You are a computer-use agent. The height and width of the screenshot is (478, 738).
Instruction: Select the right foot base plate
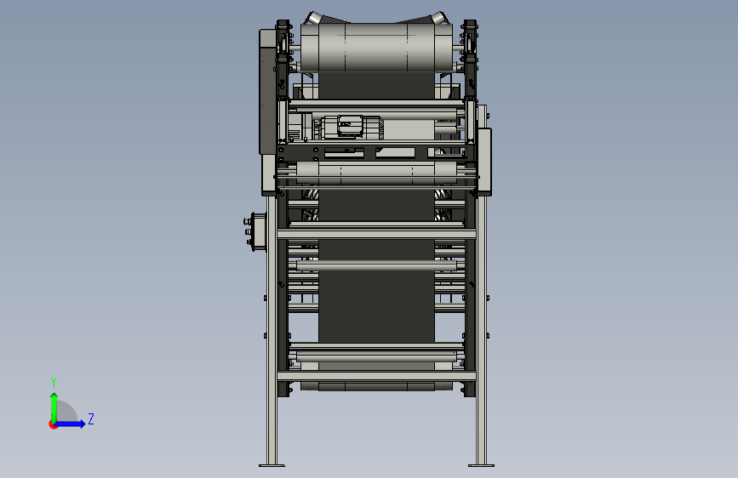[x=481, y=465]
